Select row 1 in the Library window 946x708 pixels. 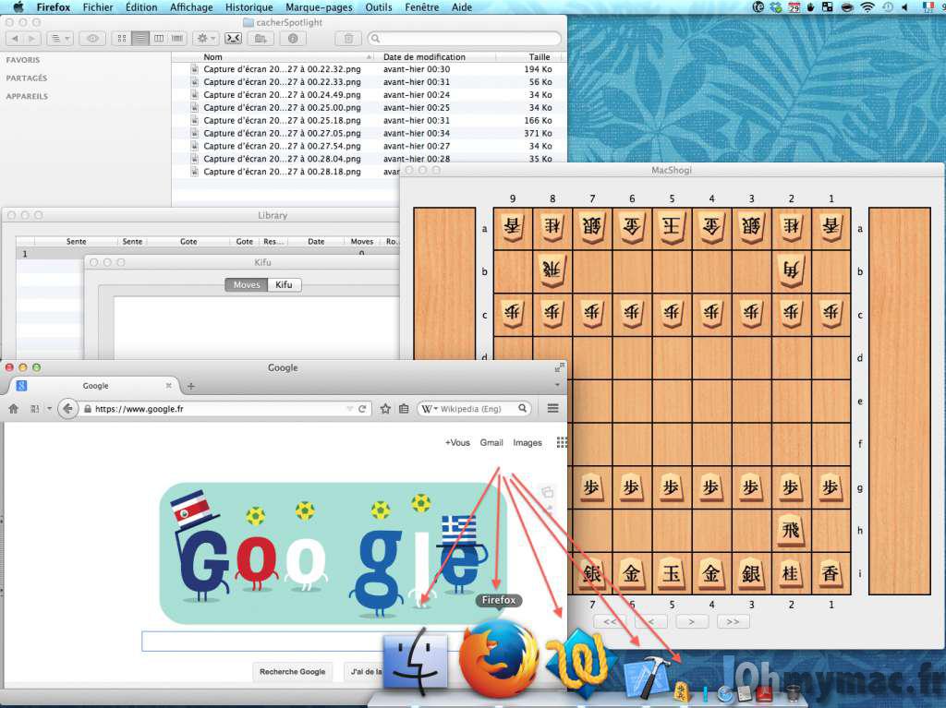tap(208, 254)
